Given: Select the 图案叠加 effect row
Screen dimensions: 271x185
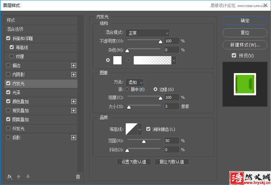Looking at the screenshot, I should [41, 120].
